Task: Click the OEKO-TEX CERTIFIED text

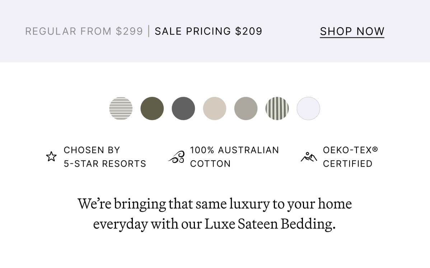Action: (x=348, y=157)
